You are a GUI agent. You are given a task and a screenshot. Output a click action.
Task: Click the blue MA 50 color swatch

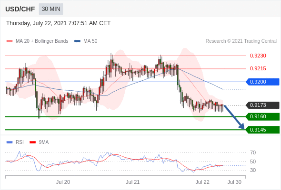pos(78,41)
